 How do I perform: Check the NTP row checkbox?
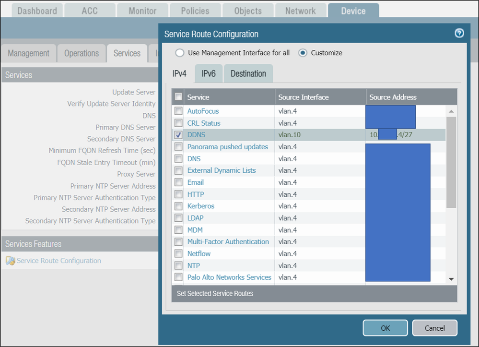178,265
